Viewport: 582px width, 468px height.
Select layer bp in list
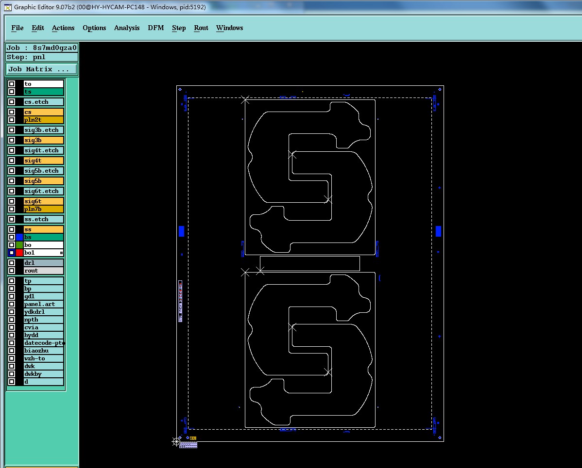pyautogui.click(x=43, y=289)
